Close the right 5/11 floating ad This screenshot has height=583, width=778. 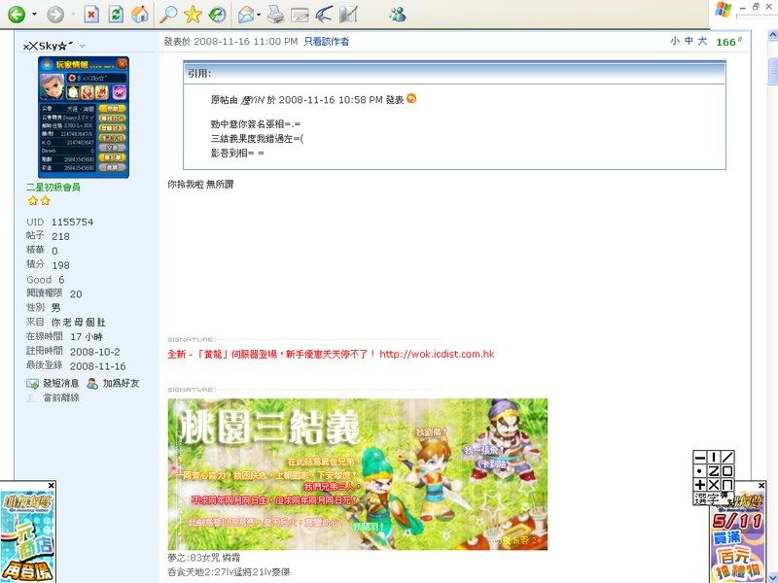(x=762, y=485)
